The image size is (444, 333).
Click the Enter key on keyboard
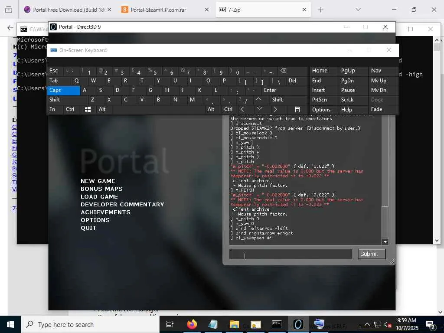(x=284, y=90)
